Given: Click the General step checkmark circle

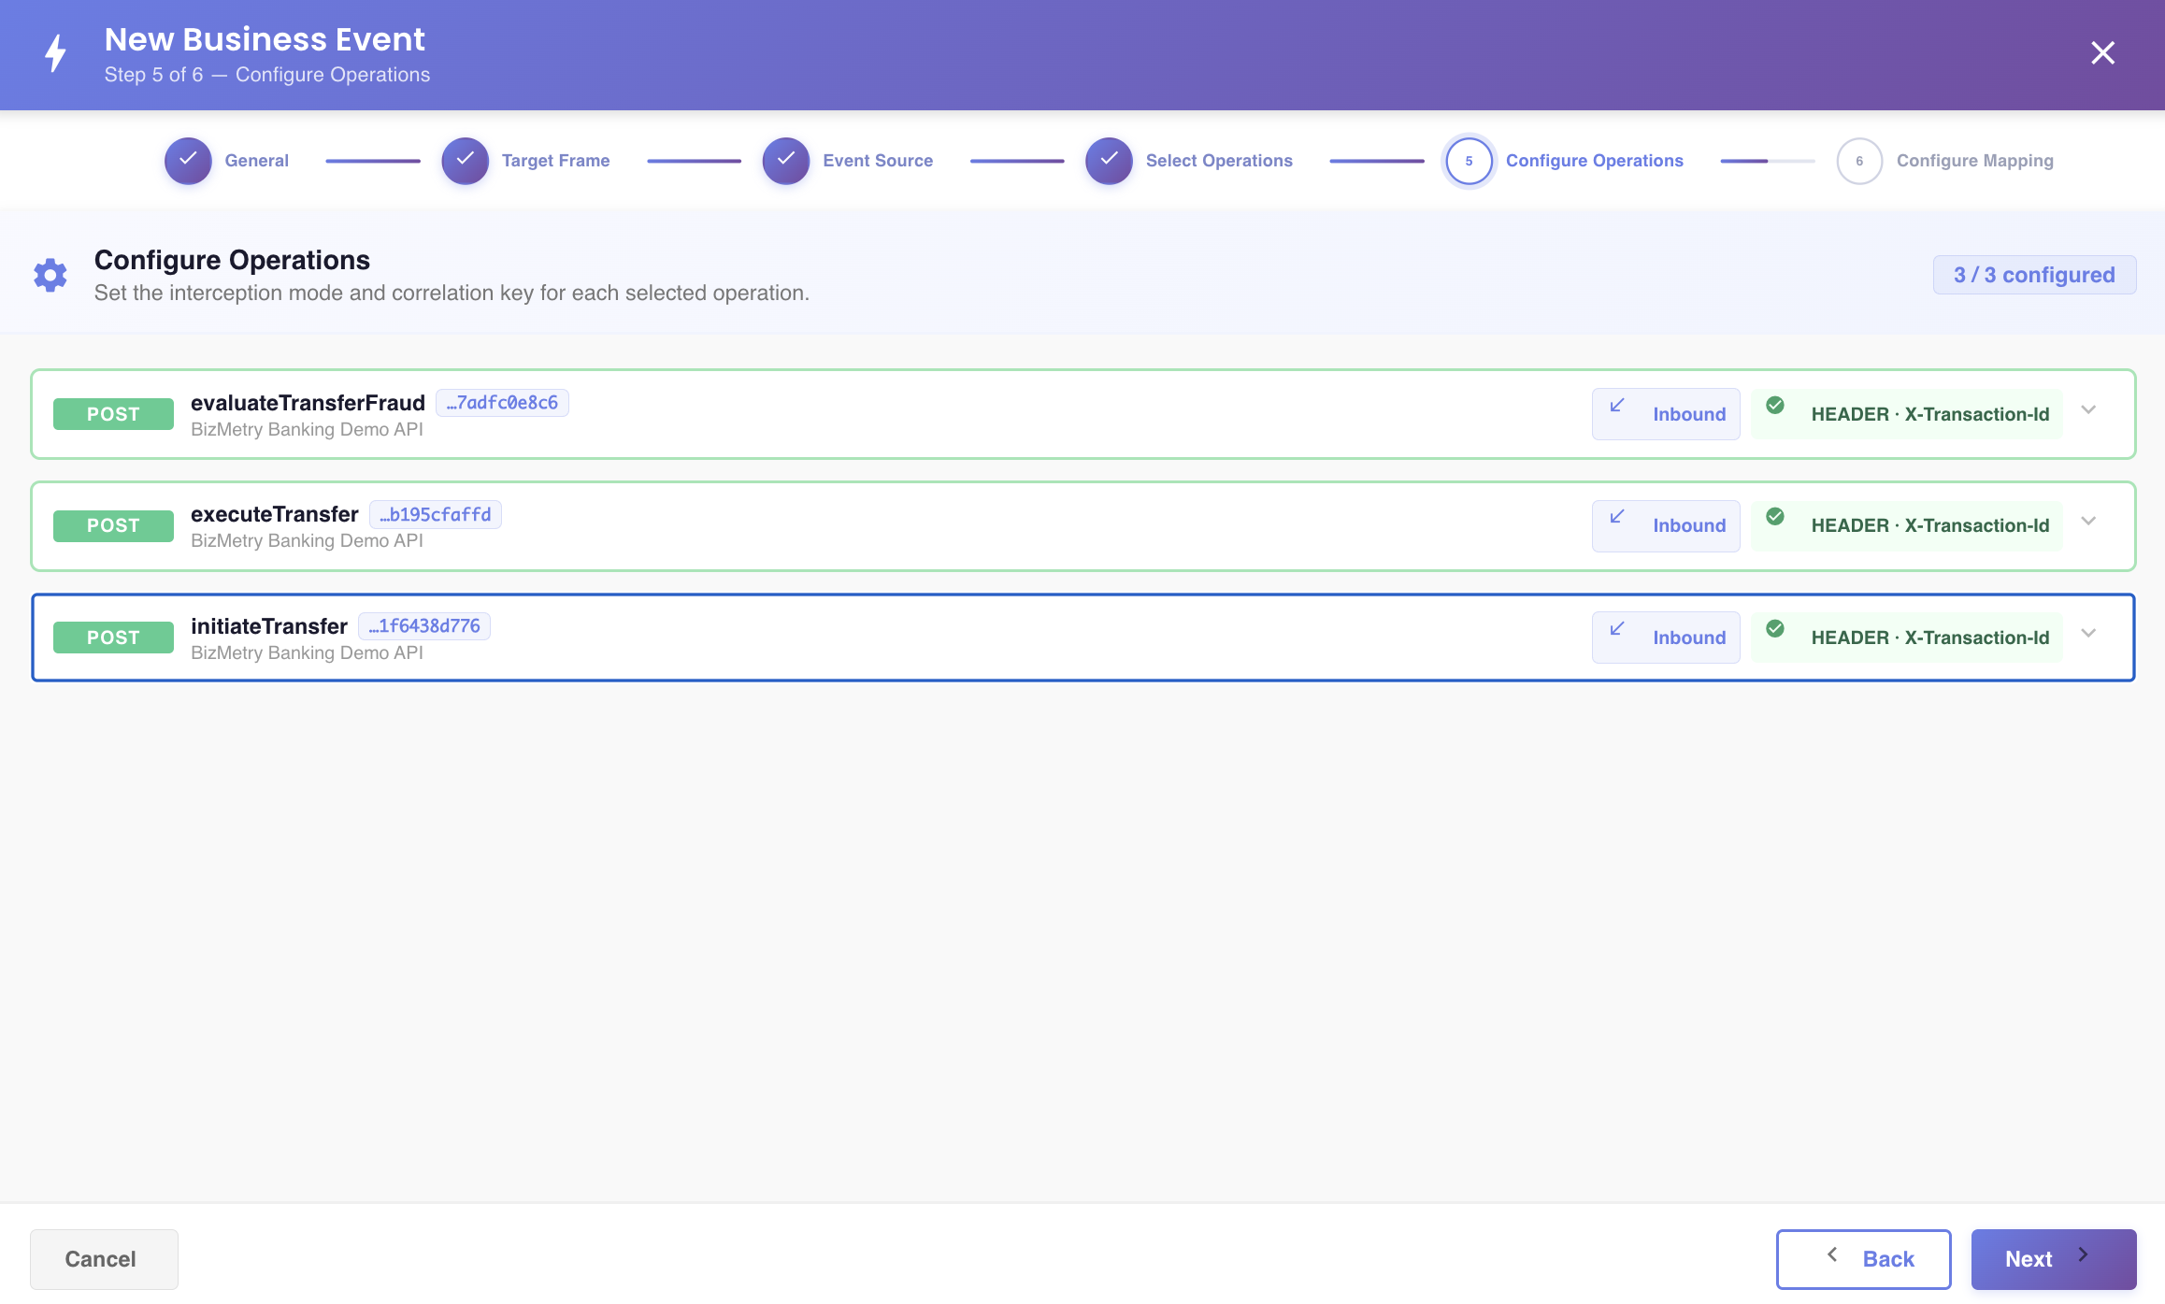Looking at the screenshot, I should [188, 161].
